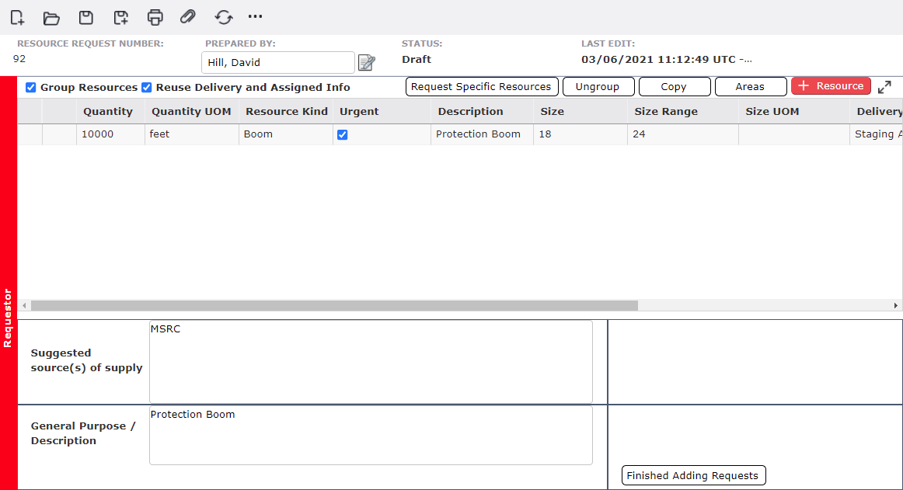The width and height of the screenshot is (903, 490).
Task: Click the Suggested source of supply text box
Action: click(x=370, y=361)
